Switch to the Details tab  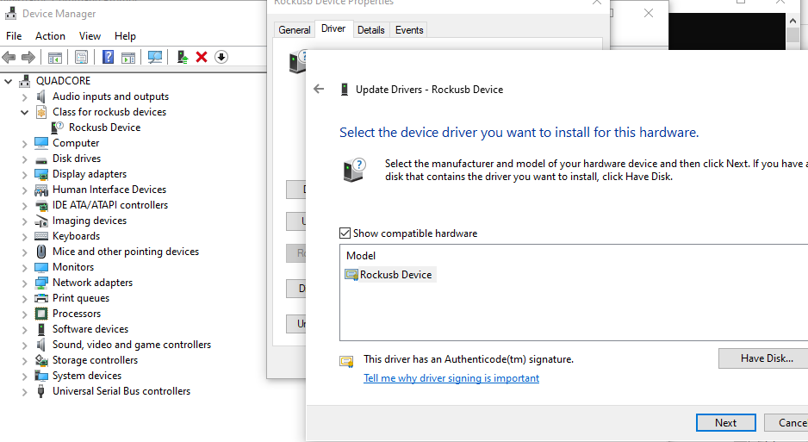(371, 30)
